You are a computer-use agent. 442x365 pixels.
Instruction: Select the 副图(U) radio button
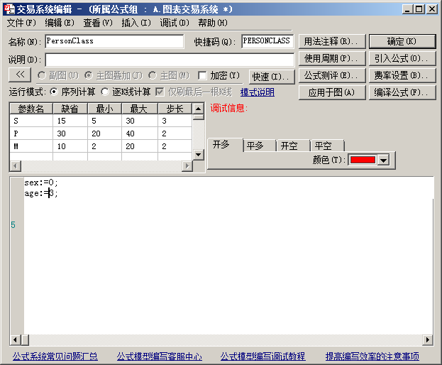pos(41,75)
